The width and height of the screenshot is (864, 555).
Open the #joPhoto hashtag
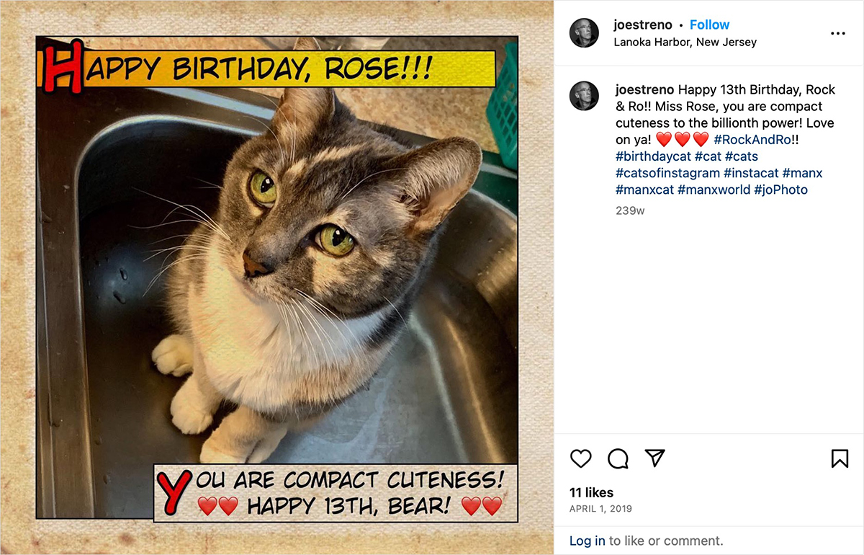click(780, 190)
